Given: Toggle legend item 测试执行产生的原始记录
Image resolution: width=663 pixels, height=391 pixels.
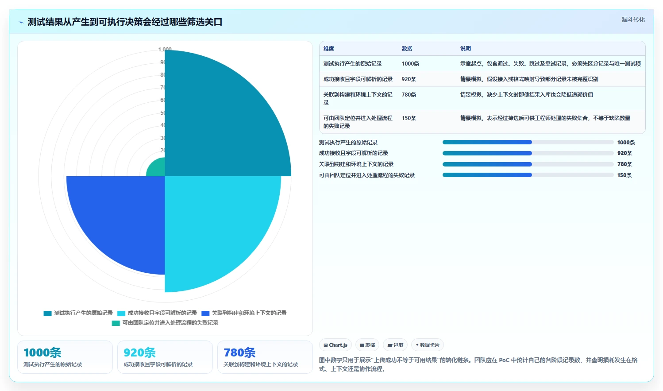Looking at the screenshot, I should [x=78, y=313].
